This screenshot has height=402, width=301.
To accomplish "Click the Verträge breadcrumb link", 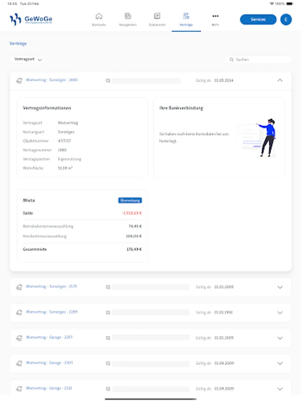I will coord(18,43).
